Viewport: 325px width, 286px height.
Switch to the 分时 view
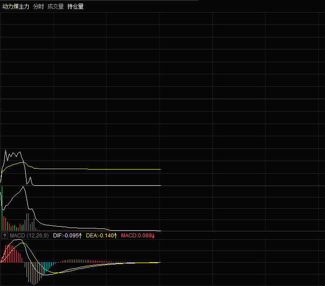click(x=38, y=7)
